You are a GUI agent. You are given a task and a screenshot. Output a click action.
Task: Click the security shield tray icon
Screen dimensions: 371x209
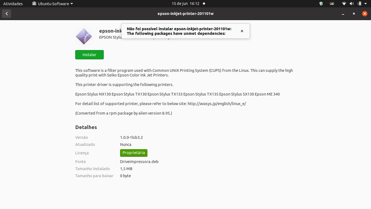click(321, 4)
